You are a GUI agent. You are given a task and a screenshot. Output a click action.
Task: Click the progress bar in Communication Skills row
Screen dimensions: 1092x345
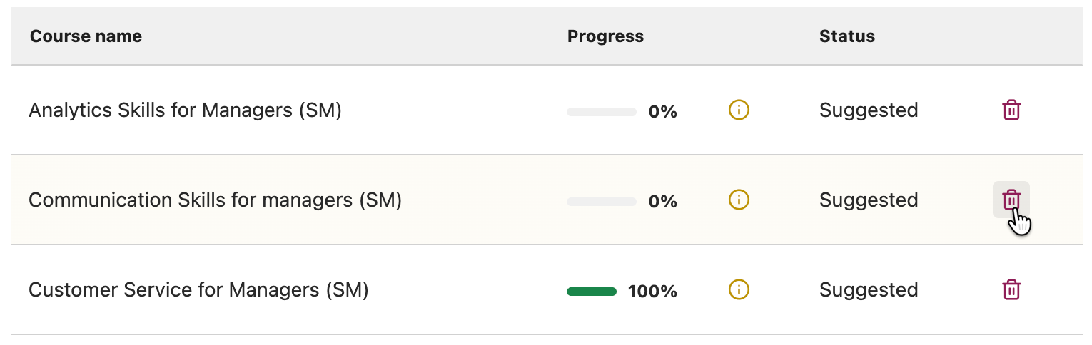click(x=601, y=202)
